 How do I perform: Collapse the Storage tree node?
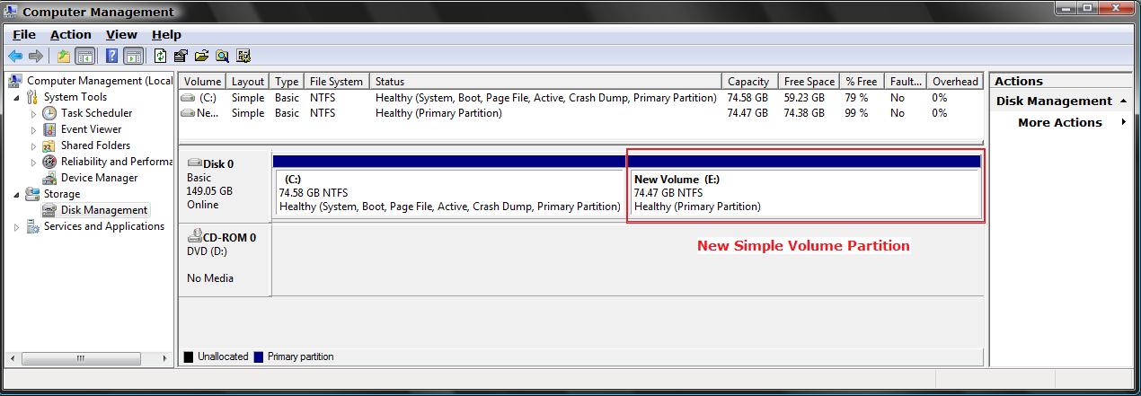[x=17, y=194]
